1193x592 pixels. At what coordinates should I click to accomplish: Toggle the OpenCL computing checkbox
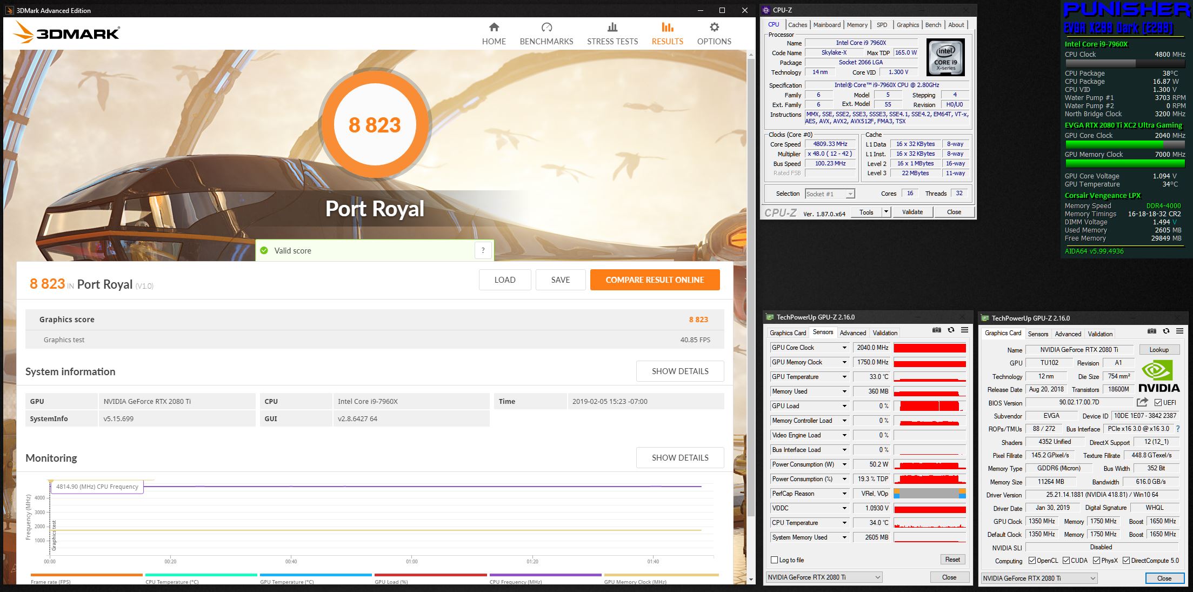(1032, 561)
